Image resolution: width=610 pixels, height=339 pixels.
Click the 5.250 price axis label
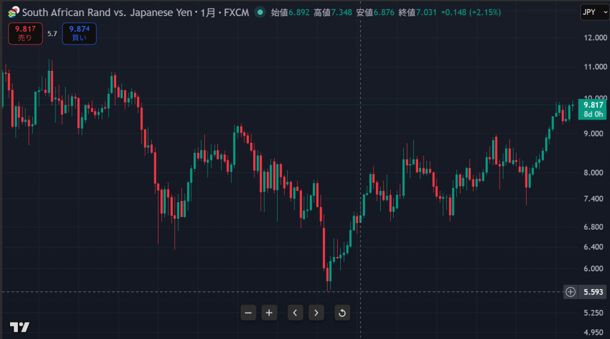pos(593,313)
